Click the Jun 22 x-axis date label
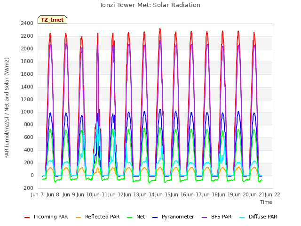The width and height of the screenshot is (301, 226). coord(272,194)
